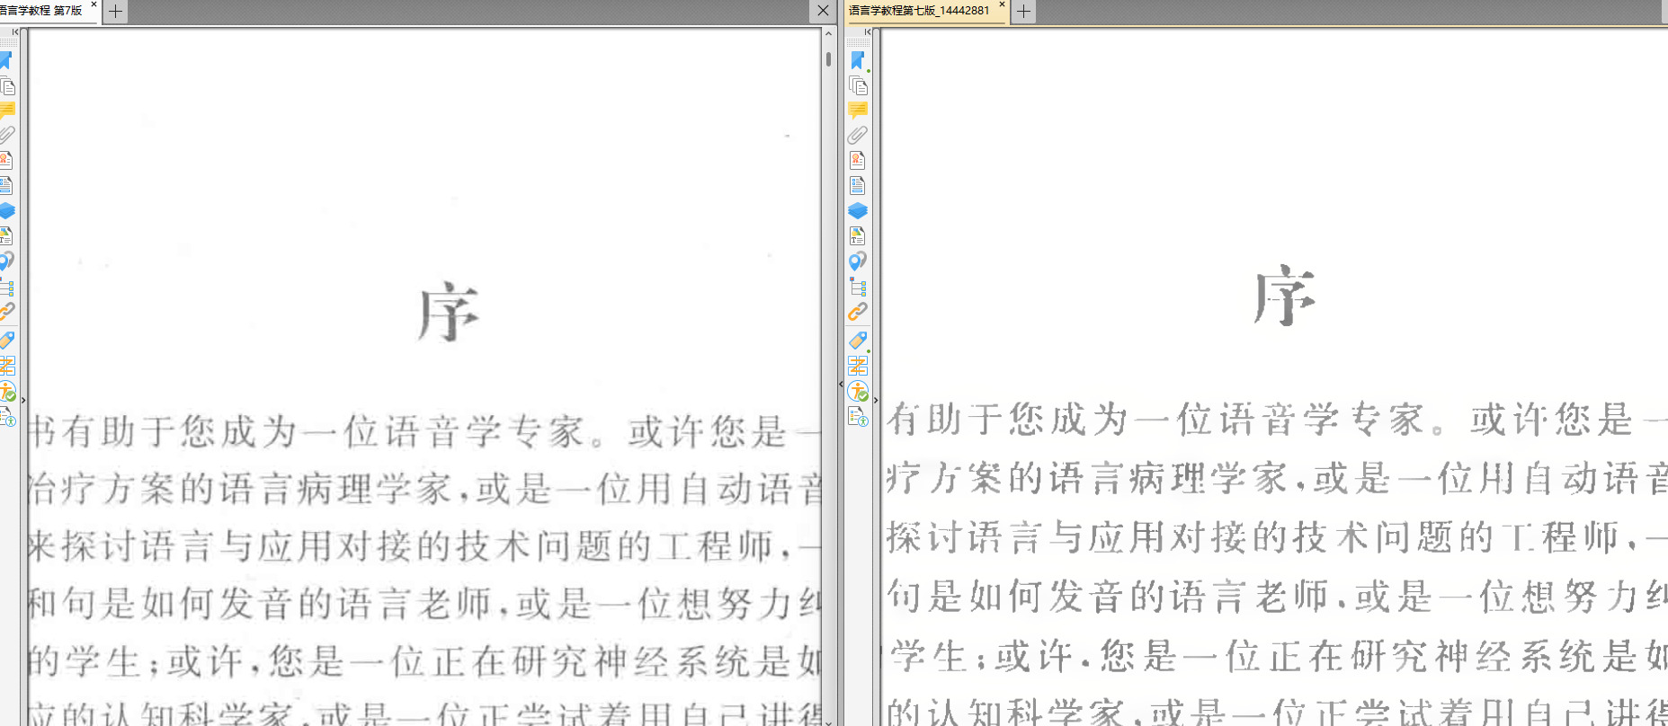Viewport: 1668px width, 726px height.
Task: Open Attachments paperclip pane in right document
Action: (x=858, y=135)
